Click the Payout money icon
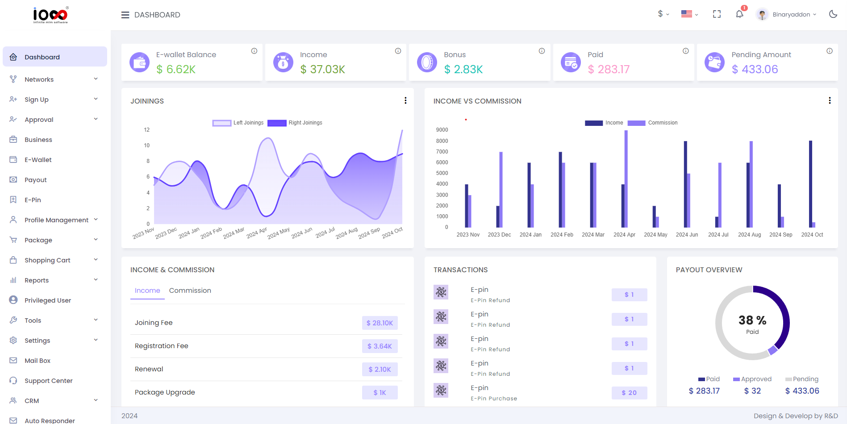Viewport: 847px width, 424px height. pos(13,179)
